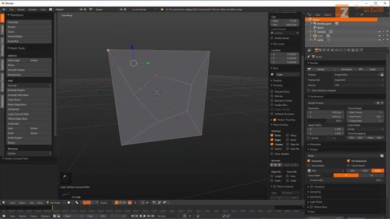Open the 3D viewport Mesh menu
The width and height of the screenshot is (390, 219).
click(x=40, y=203)
